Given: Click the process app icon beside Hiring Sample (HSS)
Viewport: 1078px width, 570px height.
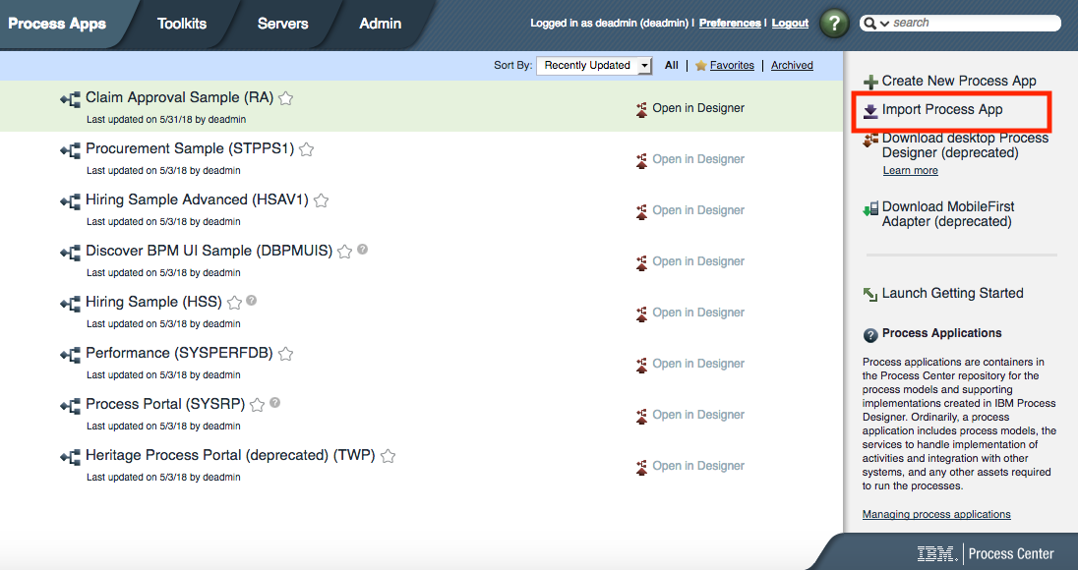Looking at the screenshot, I should [x=70, y=304].
